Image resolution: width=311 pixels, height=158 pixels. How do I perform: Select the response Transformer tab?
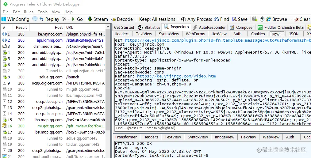pyautogui.click(x=126, y=137)
